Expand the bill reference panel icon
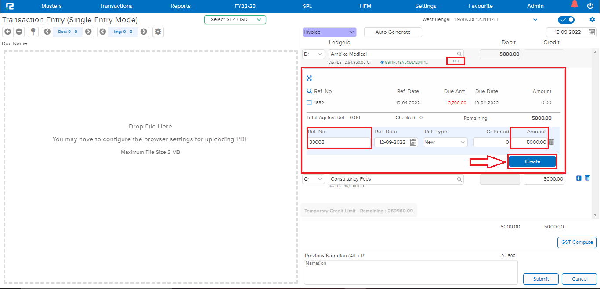 (309, 78)
